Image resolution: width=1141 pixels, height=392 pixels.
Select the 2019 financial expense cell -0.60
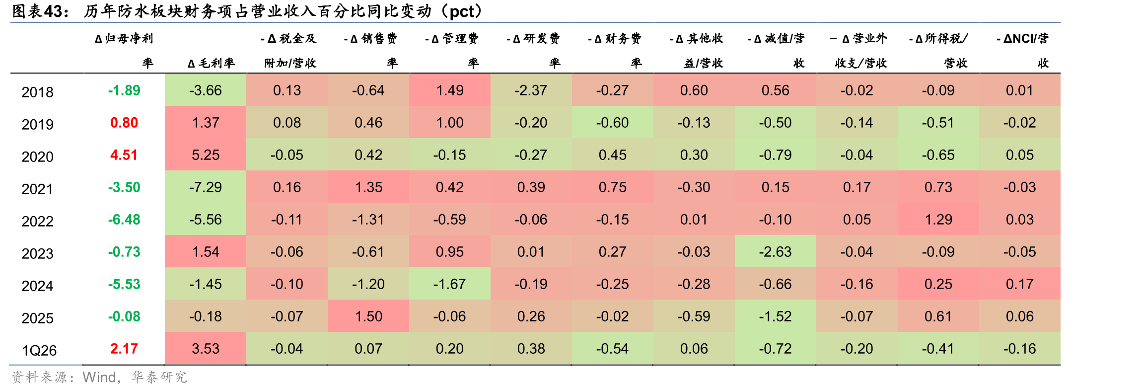[613, 123]
